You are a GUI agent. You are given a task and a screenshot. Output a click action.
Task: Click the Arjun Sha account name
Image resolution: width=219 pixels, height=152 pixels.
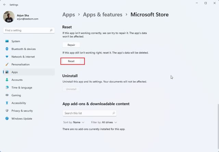[x=23, y=15]
